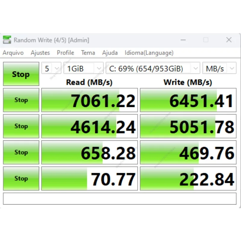Open the Tema menu
This screenshot has width=241, height=241.
coord(88,53)
